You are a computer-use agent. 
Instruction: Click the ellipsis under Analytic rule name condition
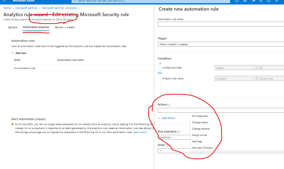[x=166, y=89]
